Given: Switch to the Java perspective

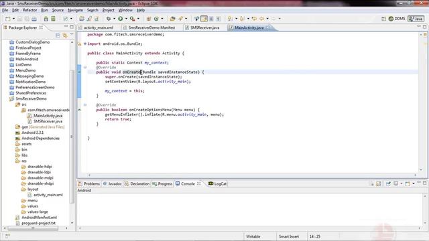Looking at the screenshot, I should coord(416,19).
